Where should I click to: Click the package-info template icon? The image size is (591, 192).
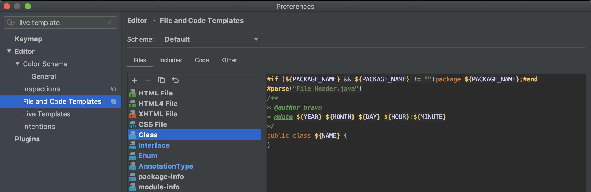point(132,177)
